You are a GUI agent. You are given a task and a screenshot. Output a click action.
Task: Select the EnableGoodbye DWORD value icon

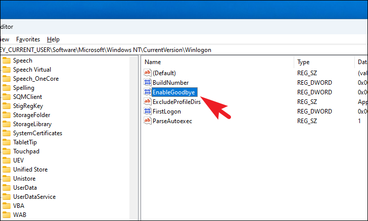point(148,92)
